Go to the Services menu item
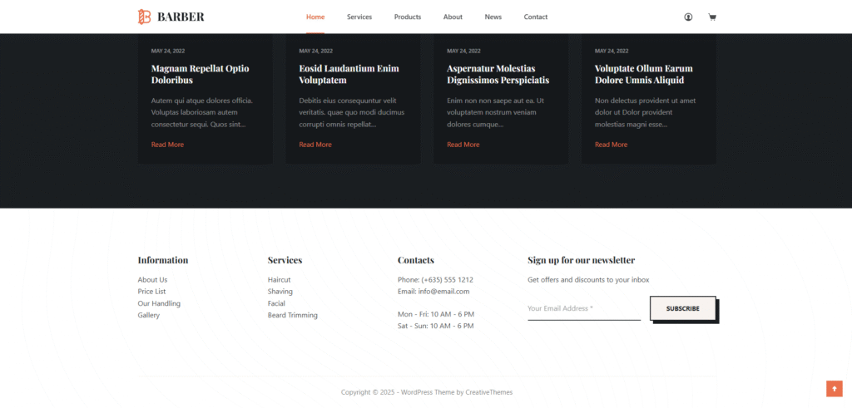This screenshot has height=408, width=852. [359, 17]
